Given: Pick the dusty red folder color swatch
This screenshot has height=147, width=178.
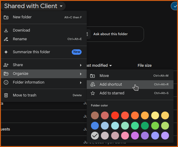Looking at the screenshot, I should point(105,115).
